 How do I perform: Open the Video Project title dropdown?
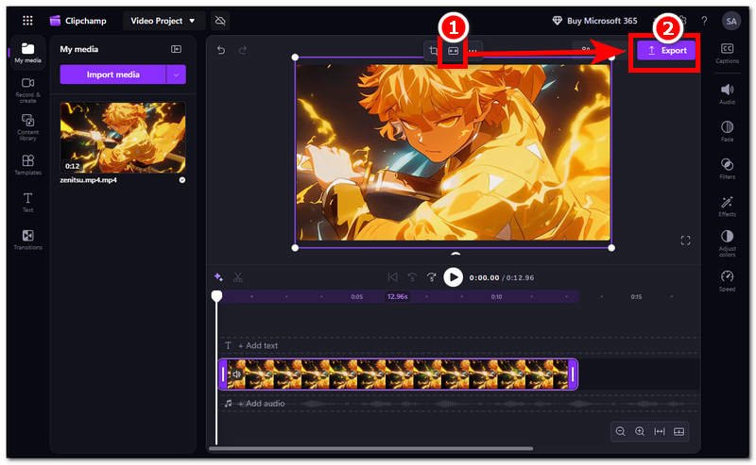(x=163, y=21)
